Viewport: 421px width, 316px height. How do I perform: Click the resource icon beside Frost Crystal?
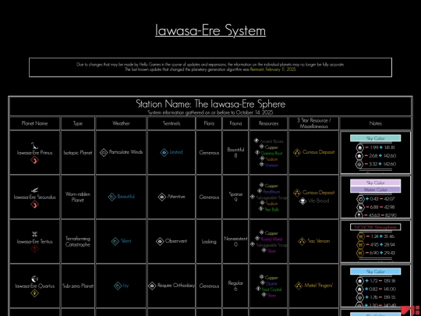pos(258,289)
